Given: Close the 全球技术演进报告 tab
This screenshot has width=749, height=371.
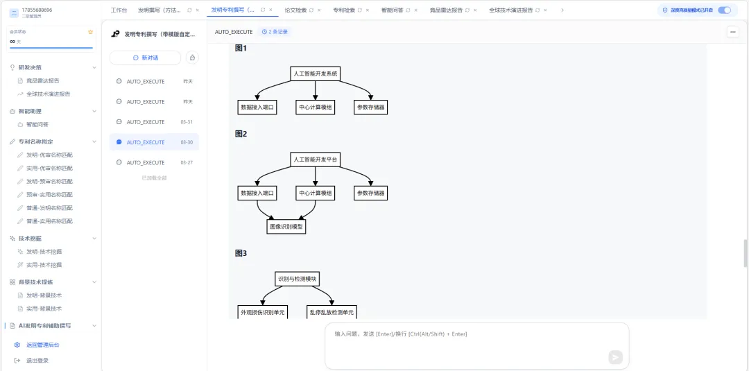Looking at the screenshot, I should click(x=546, y=10).
